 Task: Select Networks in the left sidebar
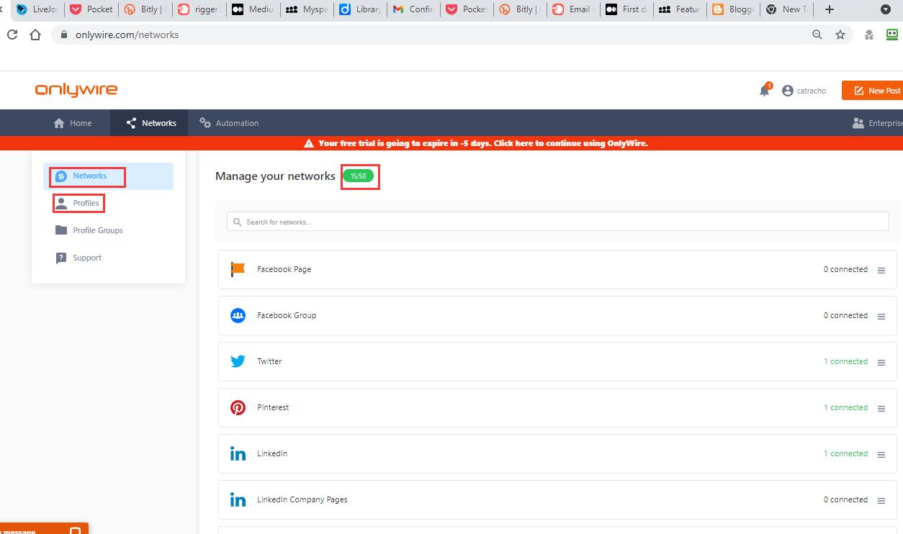pyautogui.click(x=109, y=176)
